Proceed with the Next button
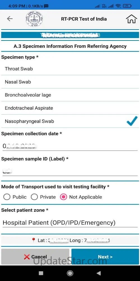Image resolution: width=140 pixels, height=281 pixels. 105,257
